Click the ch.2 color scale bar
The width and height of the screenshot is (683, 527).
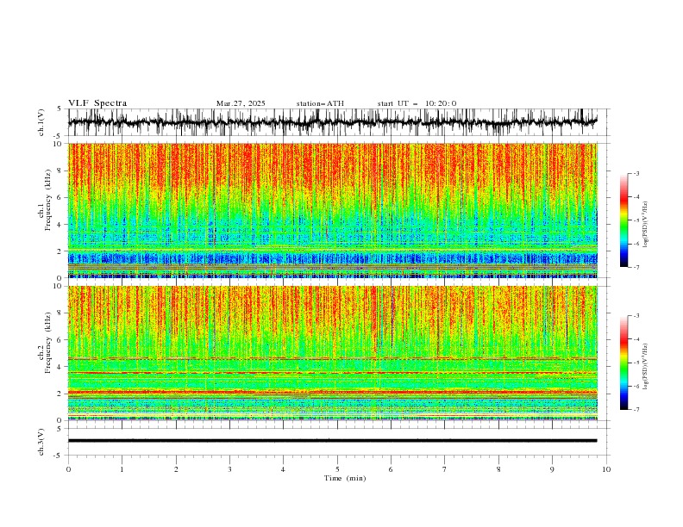(623, 363)
